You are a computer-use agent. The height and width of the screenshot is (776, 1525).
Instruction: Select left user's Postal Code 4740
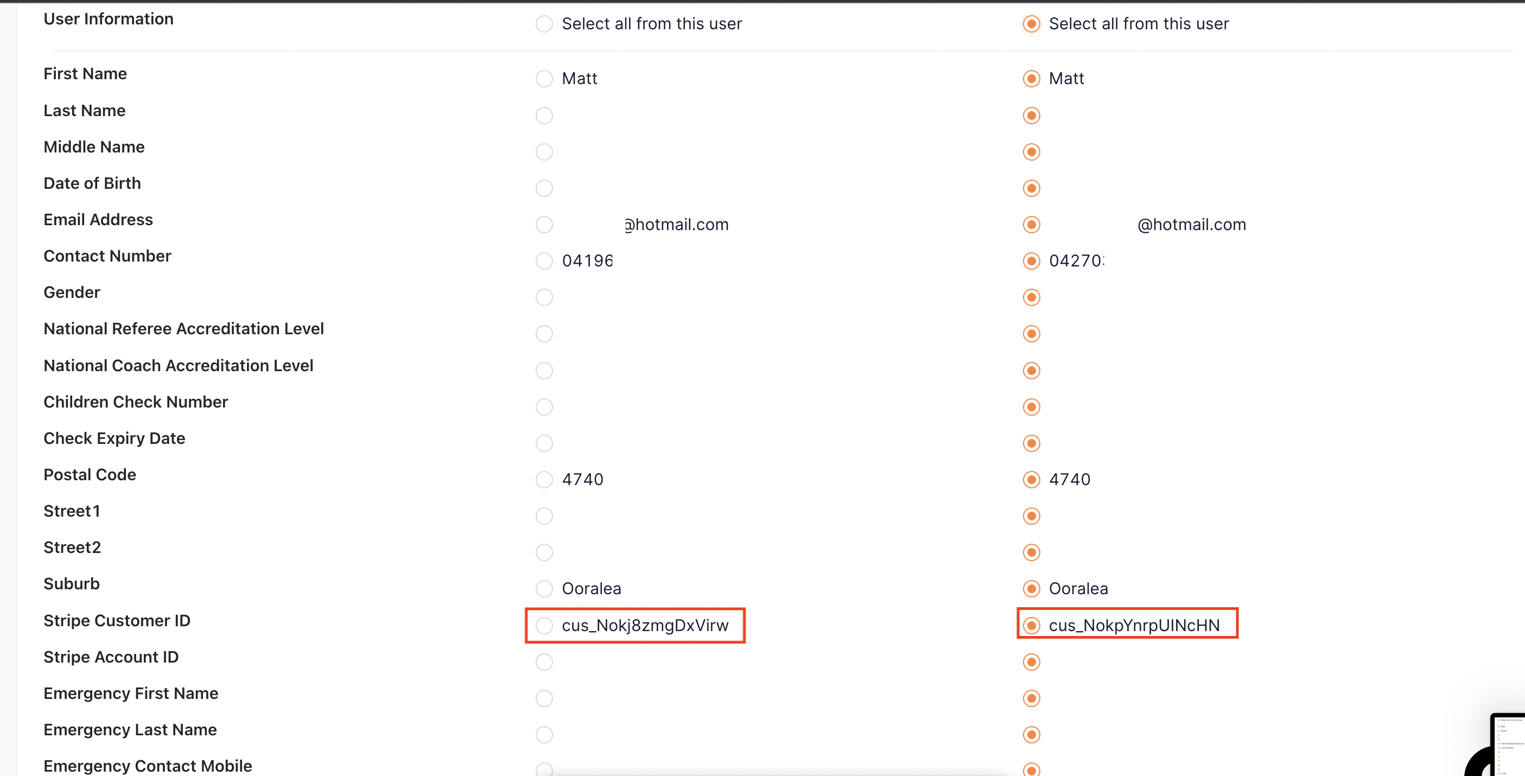click(544, 480)
